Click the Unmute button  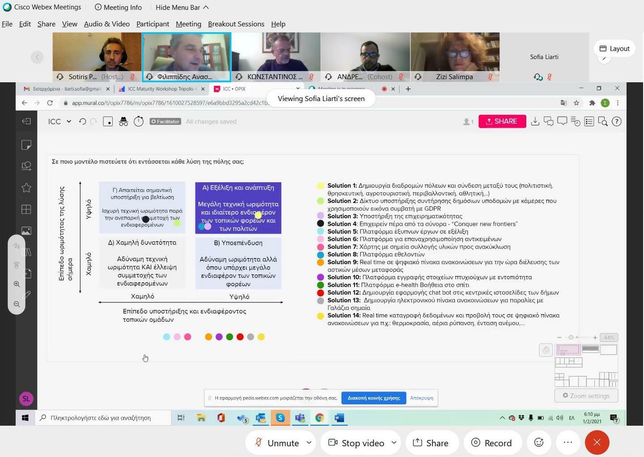(277, 443)
